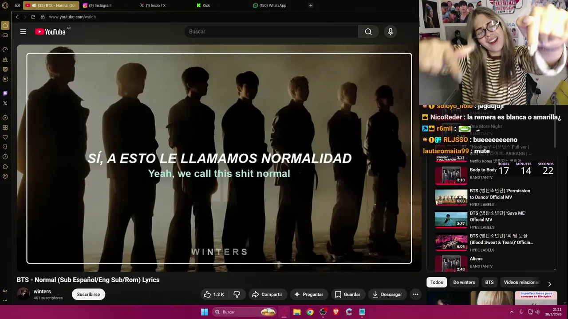This screenshot has height=319, width=568.
Task: Show hidden system tray icons chevron
Action: pos(512,312)
